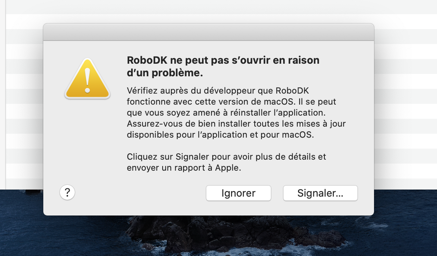
Task: Click the Ignorer button
Action: (239, 193)
